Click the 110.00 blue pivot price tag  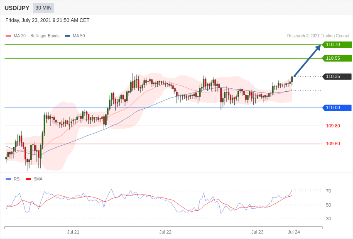pyautogui.click(x=337, y=108)
